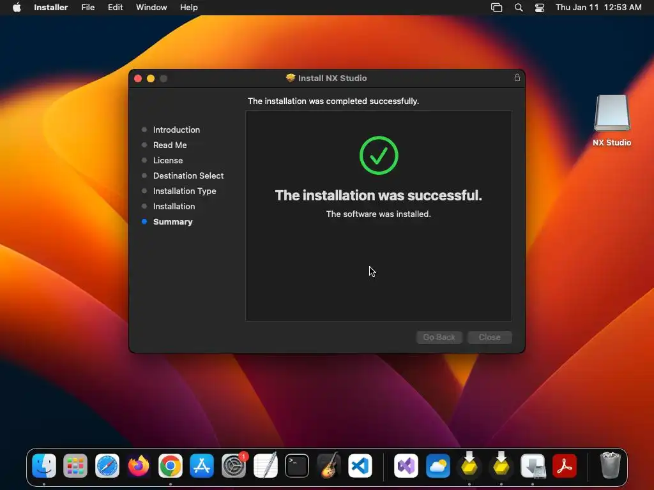The image size is (654, 490).
Task: Click the package icon beside Install NX Studio title
Action: click(291, 78)
